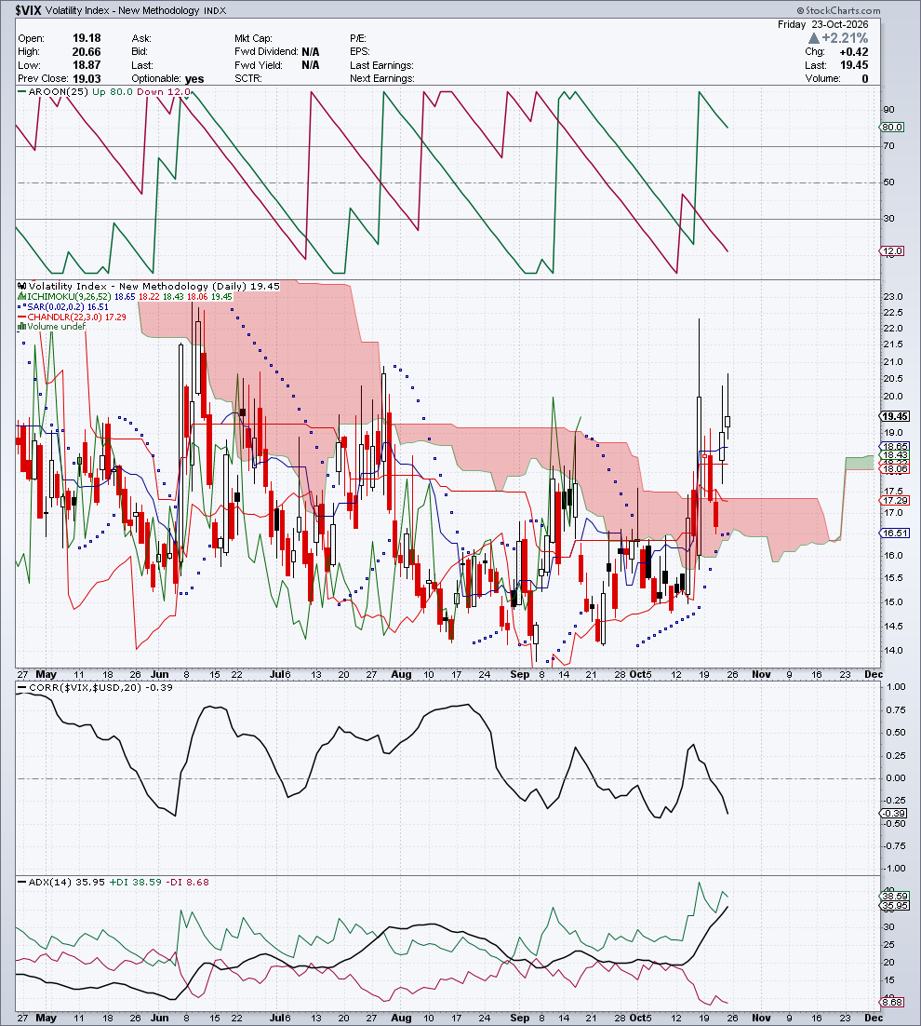Click the 17.29 Chandelier axis tag
921x1026 pixels.
pyautogui.click(x=895, y=501)
